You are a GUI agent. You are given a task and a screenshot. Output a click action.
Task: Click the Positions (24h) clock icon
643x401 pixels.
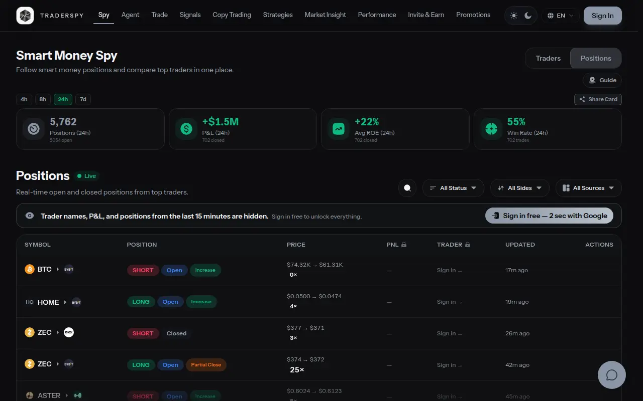(34, 129)
